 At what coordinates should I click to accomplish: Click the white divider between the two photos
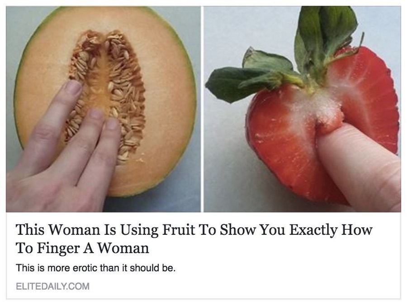pyautogui.click(x=202, y=109)
